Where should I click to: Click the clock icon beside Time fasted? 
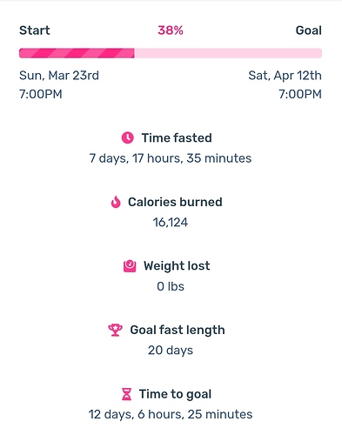pos(128,137)
